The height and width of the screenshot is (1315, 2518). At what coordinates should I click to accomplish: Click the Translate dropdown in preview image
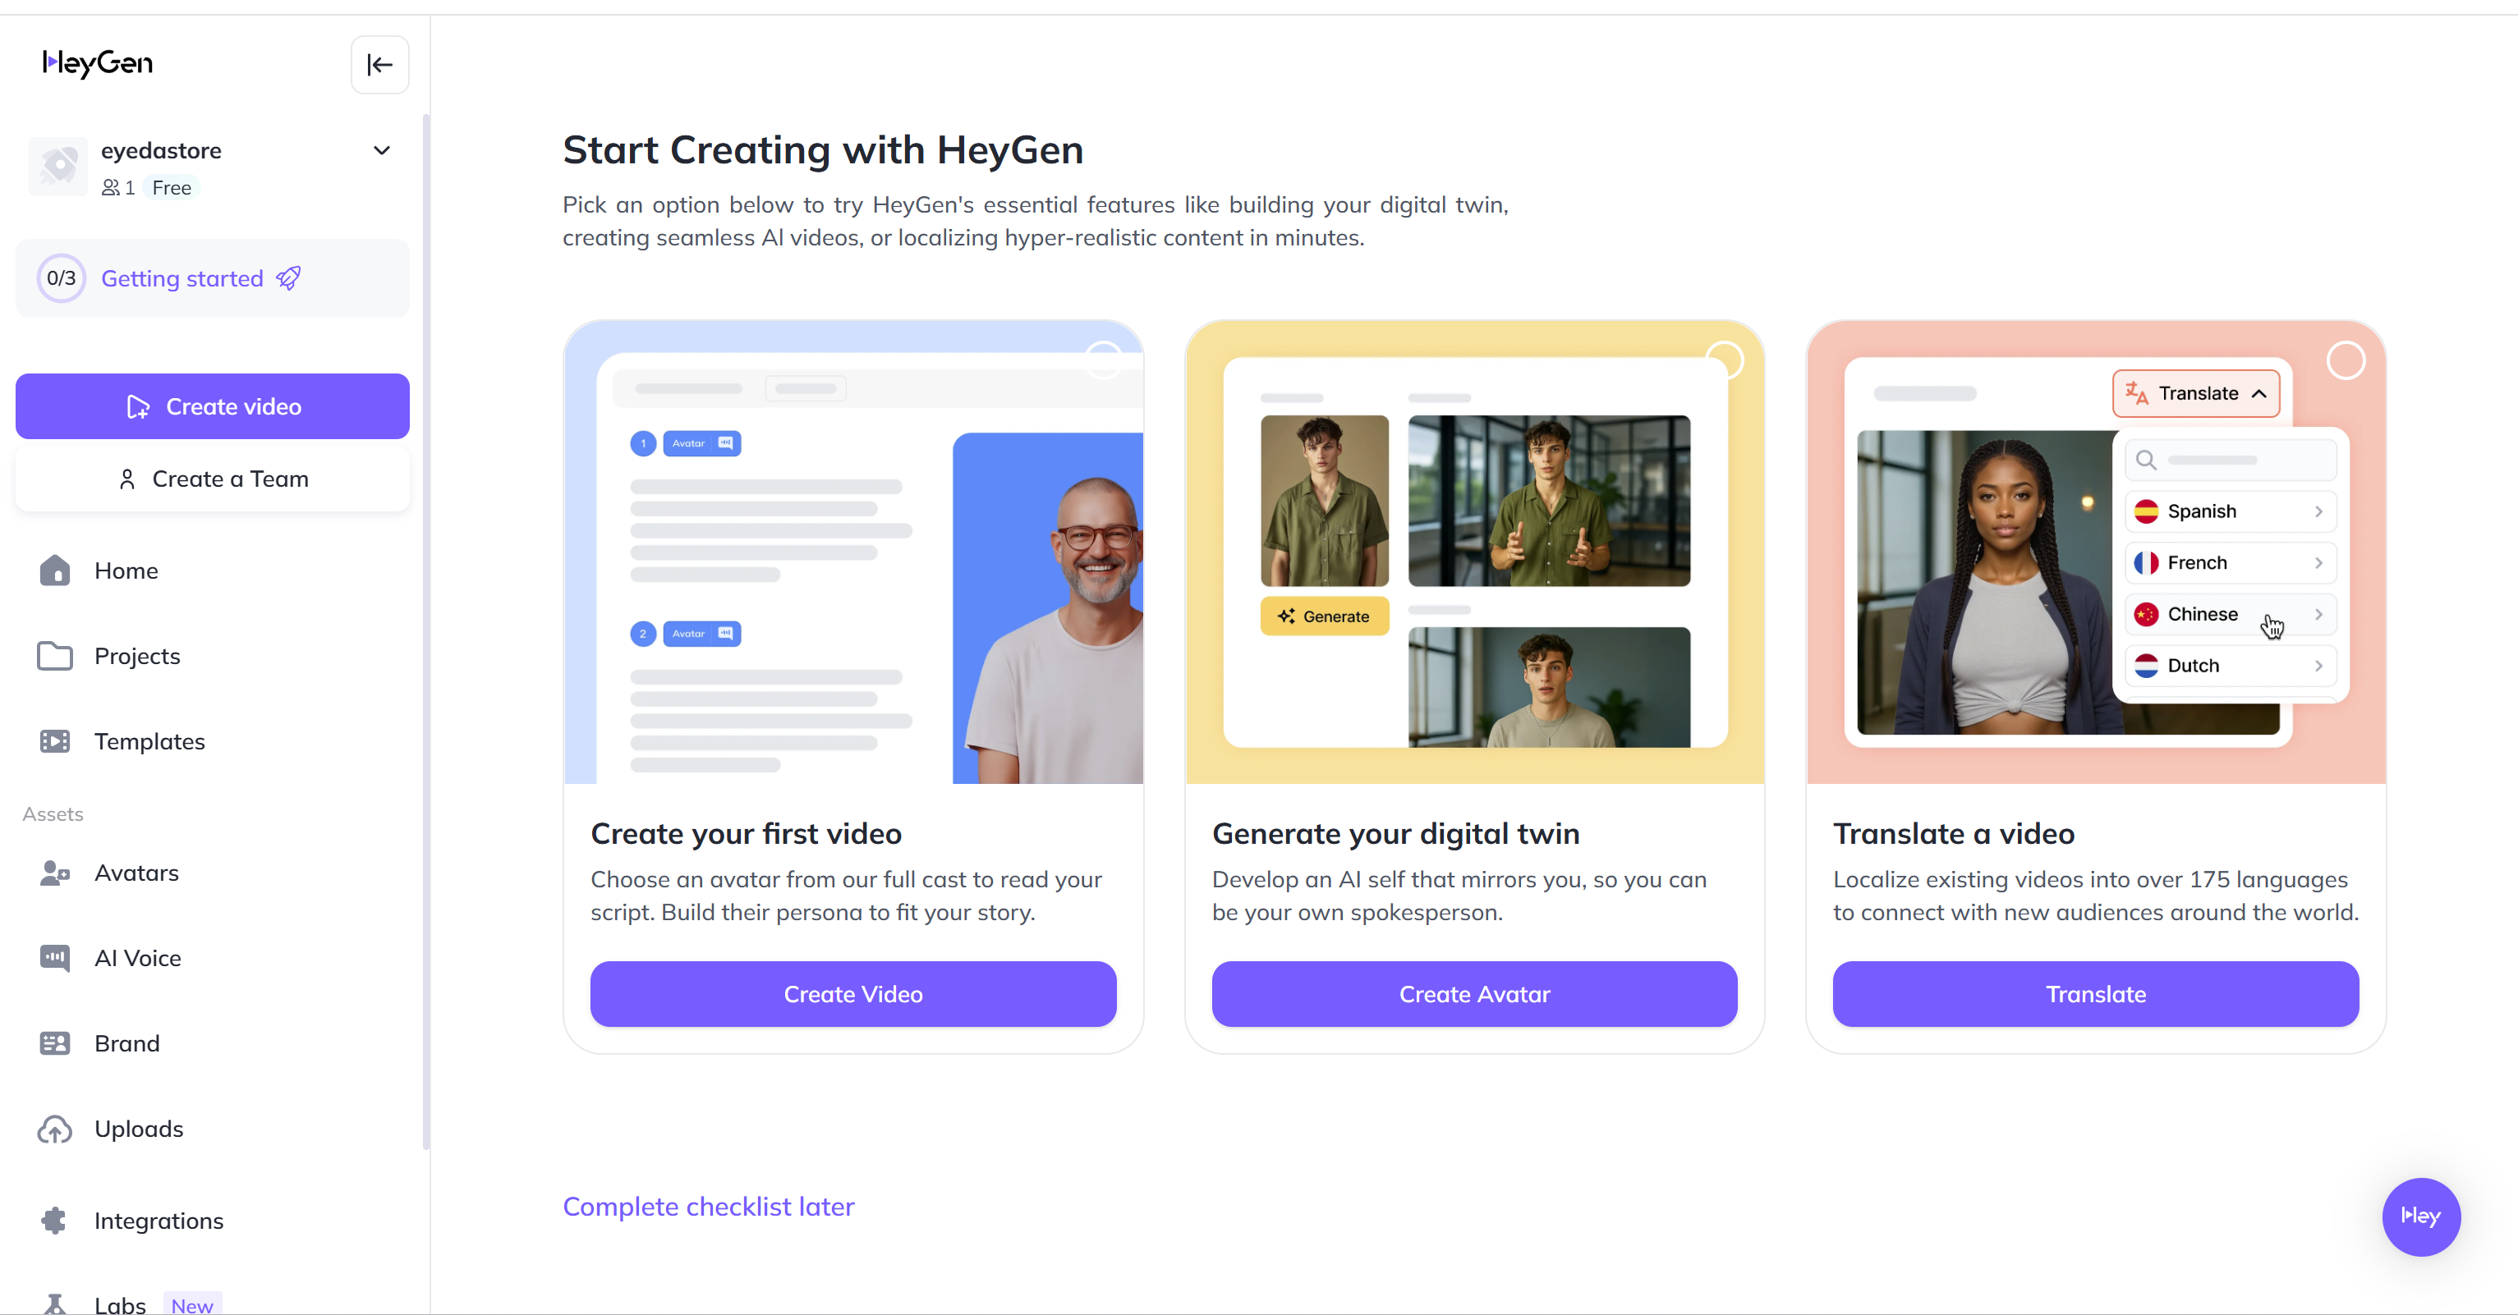tap(2195, 394)
